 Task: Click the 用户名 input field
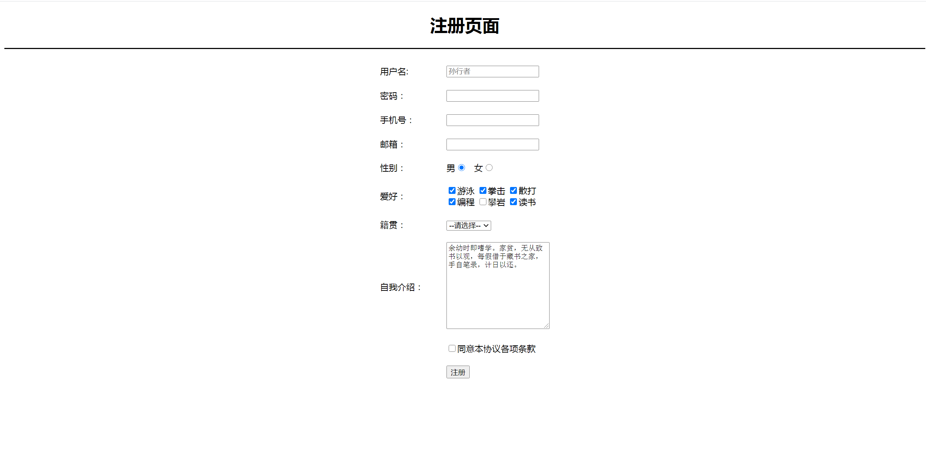pyautogui.click(x=492, y=72)
